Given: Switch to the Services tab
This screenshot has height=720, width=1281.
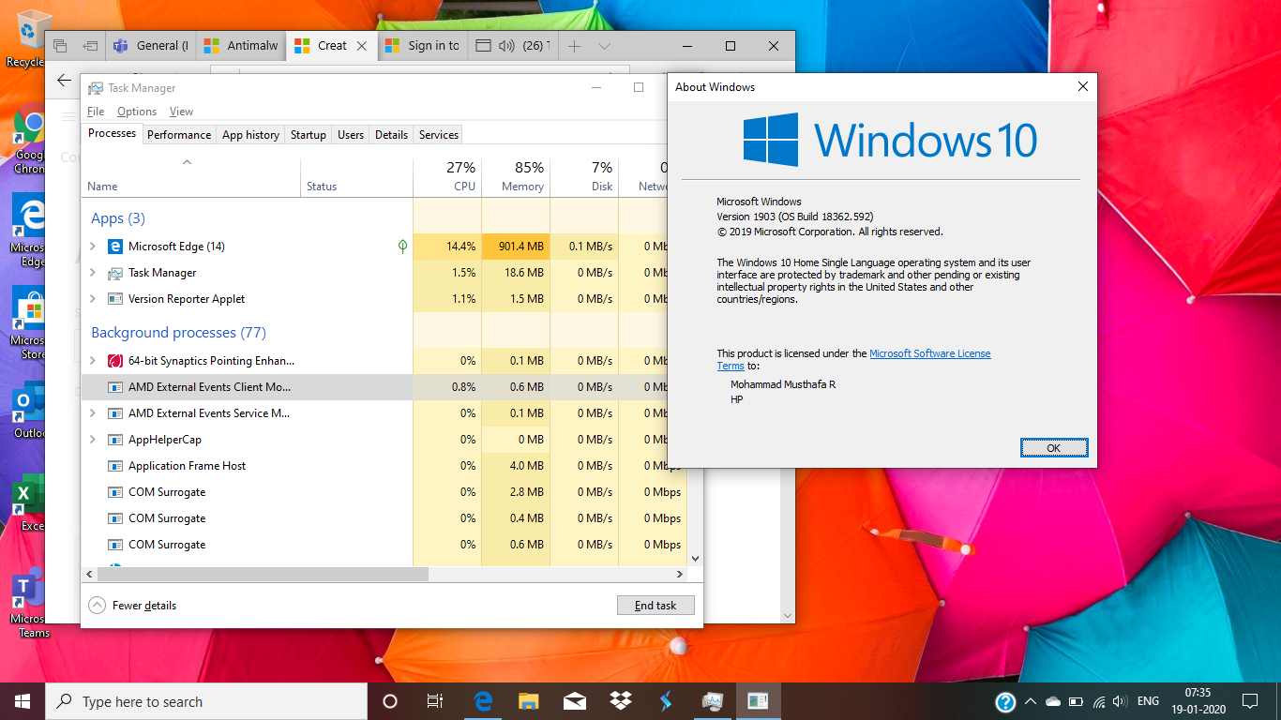Looking at the screenshot, I should [439, 135].
